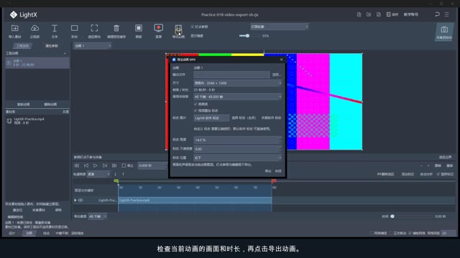This screenshot has width=460, height=258.
Task: Click the time slider handle below timeline
Action: (392, 216)
